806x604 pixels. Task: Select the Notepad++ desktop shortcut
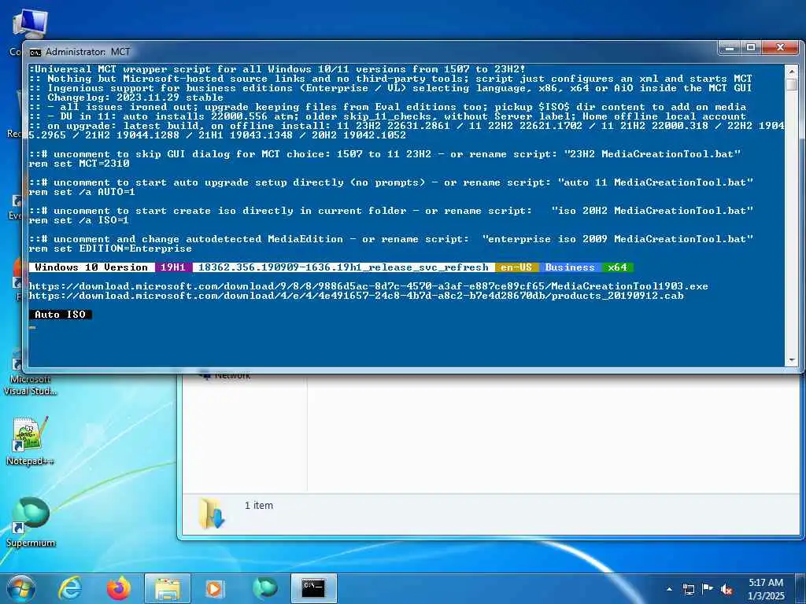[30, 440]
